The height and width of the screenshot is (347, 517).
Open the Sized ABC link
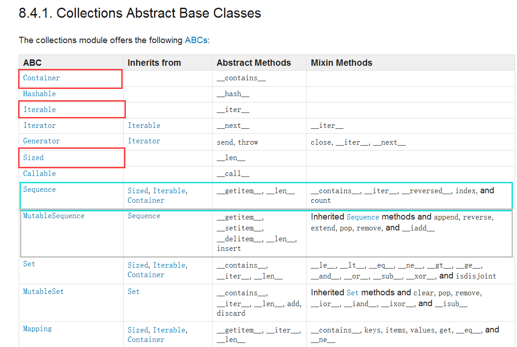point(34,158)
